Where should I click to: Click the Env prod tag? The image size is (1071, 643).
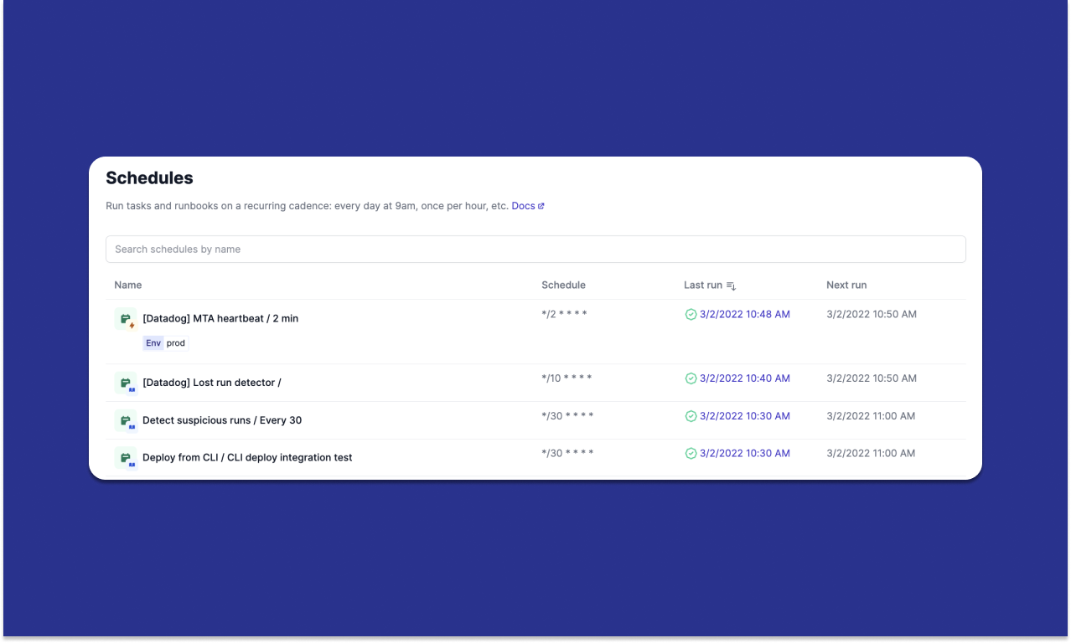[166, 343]
